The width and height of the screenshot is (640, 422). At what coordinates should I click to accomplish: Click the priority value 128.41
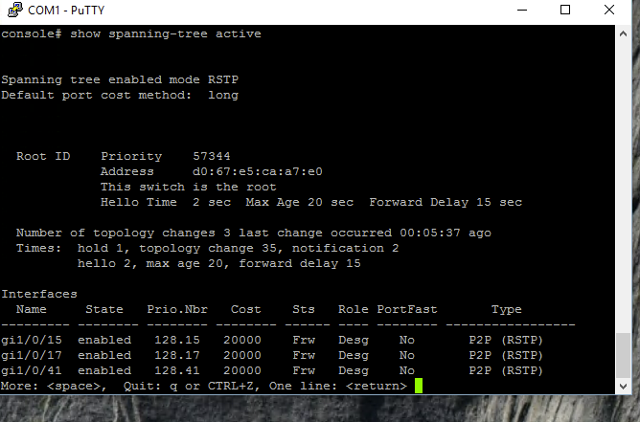(177, 370)
